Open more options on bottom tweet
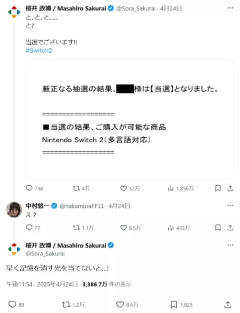This screenshot has height=313, width=240. point(230,246)
